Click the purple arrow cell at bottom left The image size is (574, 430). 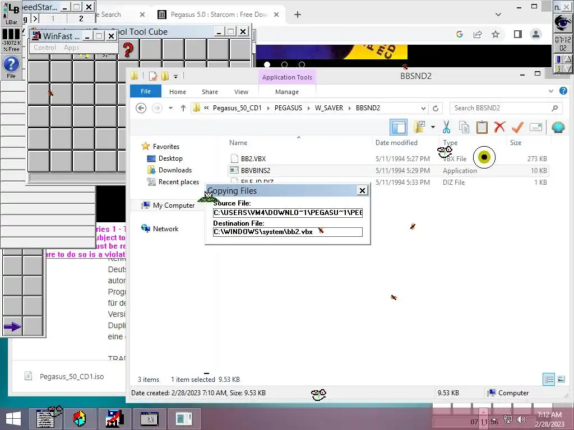pos(12,326)
